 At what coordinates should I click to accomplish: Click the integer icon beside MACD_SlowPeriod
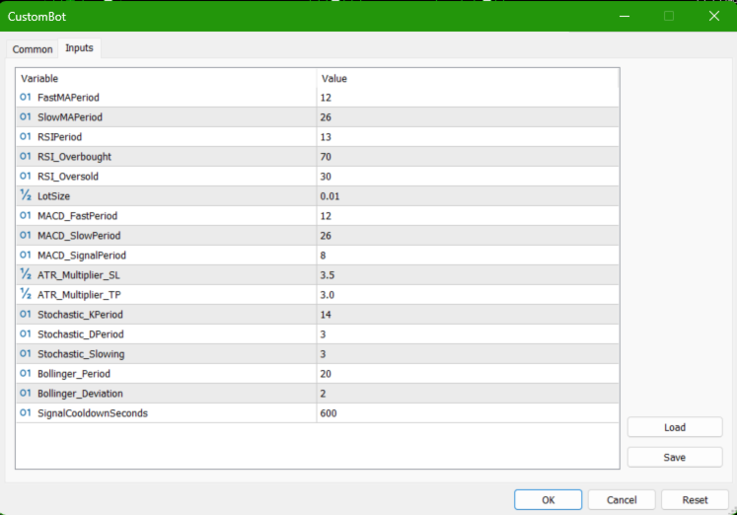point(26,236)
